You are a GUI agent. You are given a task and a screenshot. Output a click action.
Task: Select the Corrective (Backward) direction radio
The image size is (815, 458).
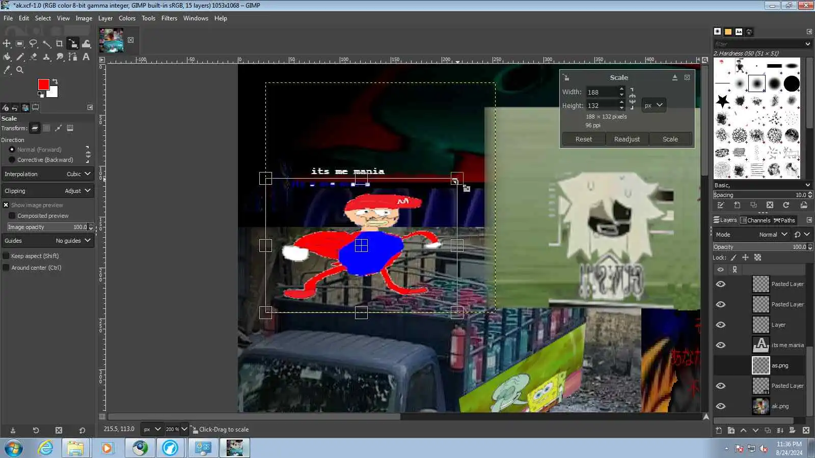click(12, 160)
